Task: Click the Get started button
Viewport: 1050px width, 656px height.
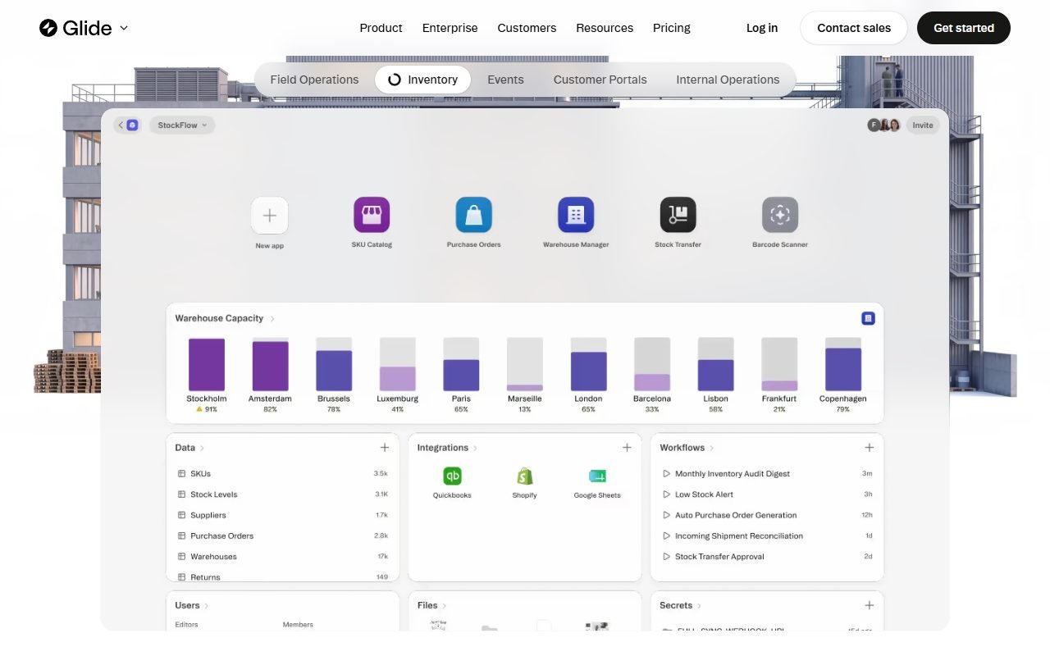Action: [964, 28]
